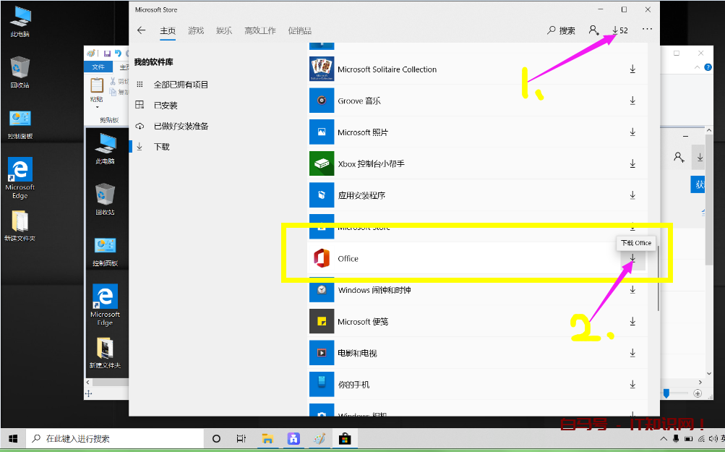725x452 pixels.
Task: Download the Xbox 控制台小帮手 app
Action: pos(632,164)
